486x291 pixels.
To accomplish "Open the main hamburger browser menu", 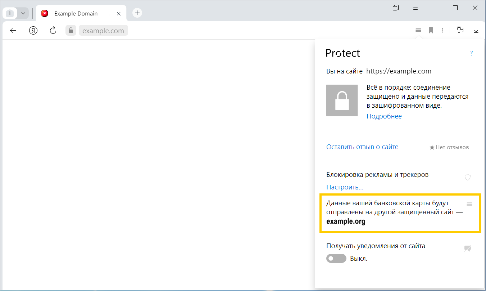I will (415, 8).
